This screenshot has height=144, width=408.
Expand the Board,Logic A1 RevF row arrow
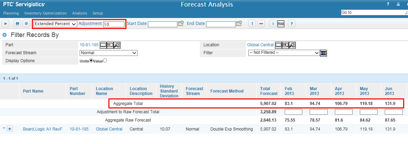[x=4, y=128]
